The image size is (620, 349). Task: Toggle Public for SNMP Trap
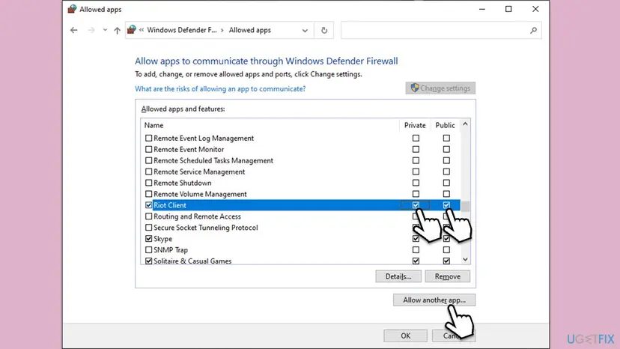coord(446,250)
